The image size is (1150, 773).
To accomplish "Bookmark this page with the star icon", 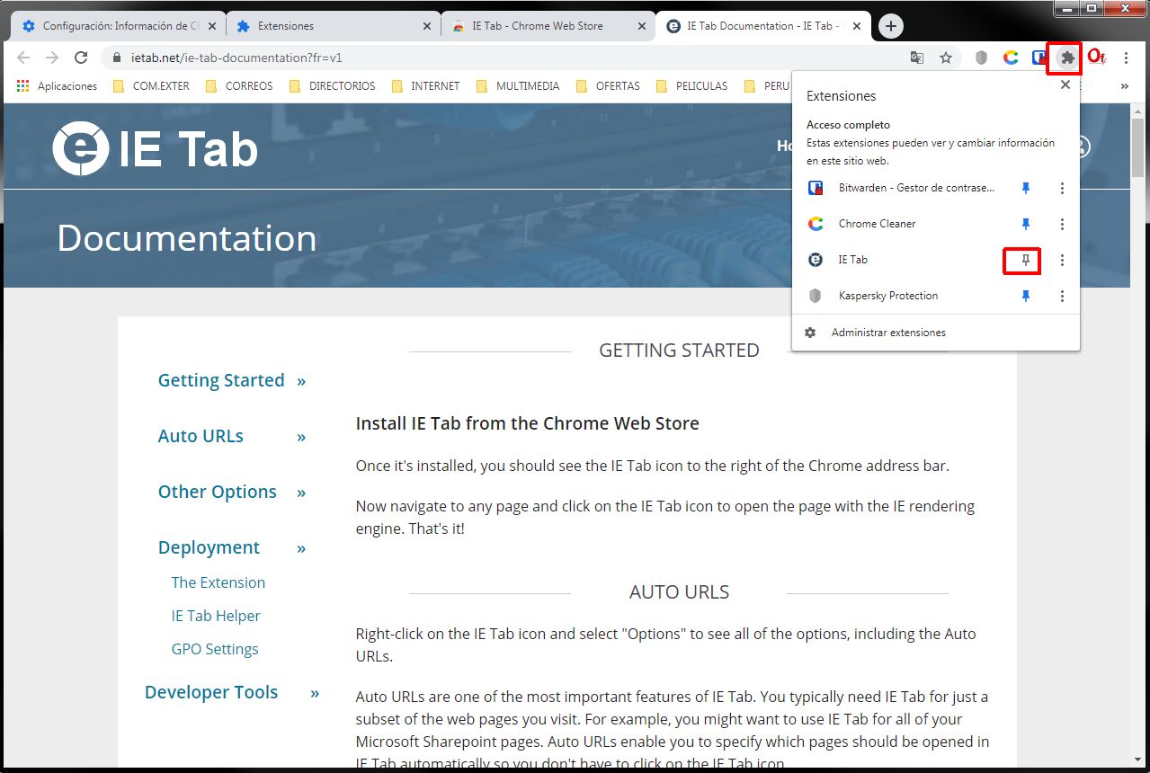I will coord(946,58).
